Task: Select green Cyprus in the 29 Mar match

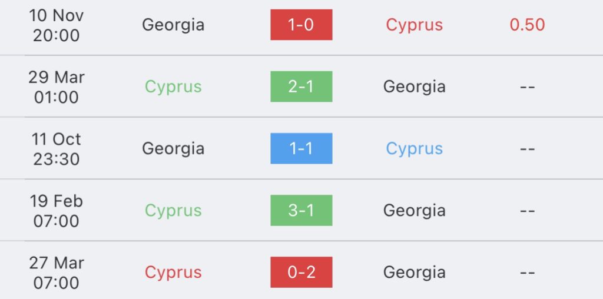Action: click(x=173, y=87)
